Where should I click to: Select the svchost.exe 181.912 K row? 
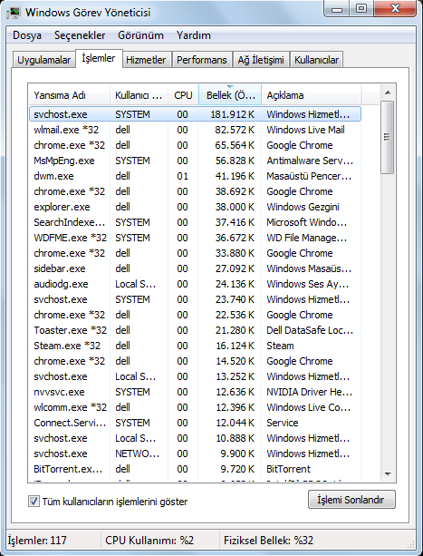pos(195,114)
